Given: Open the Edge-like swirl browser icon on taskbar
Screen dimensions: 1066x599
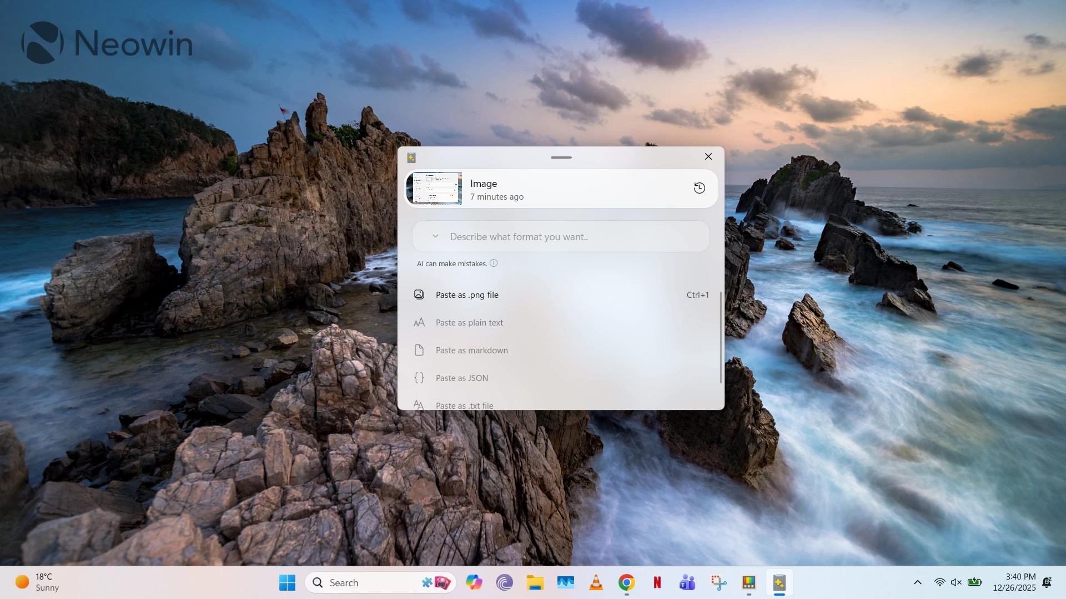Looking at the screenshot, I should [x=504, y=582].
